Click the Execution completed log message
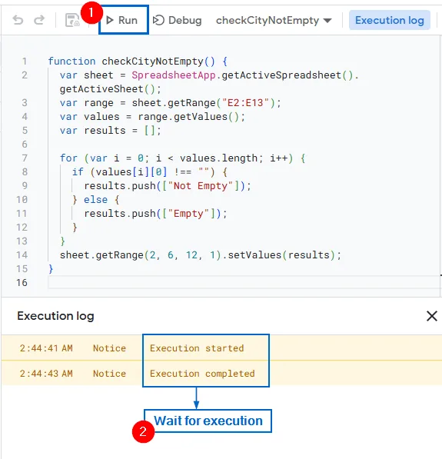This screenshot has height=459, width=442. [202, 374]
